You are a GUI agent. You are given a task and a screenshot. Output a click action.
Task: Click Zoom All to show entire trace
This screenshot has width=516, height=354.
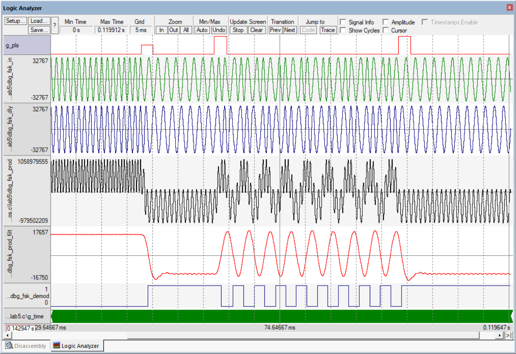click(x=186, y=30)
